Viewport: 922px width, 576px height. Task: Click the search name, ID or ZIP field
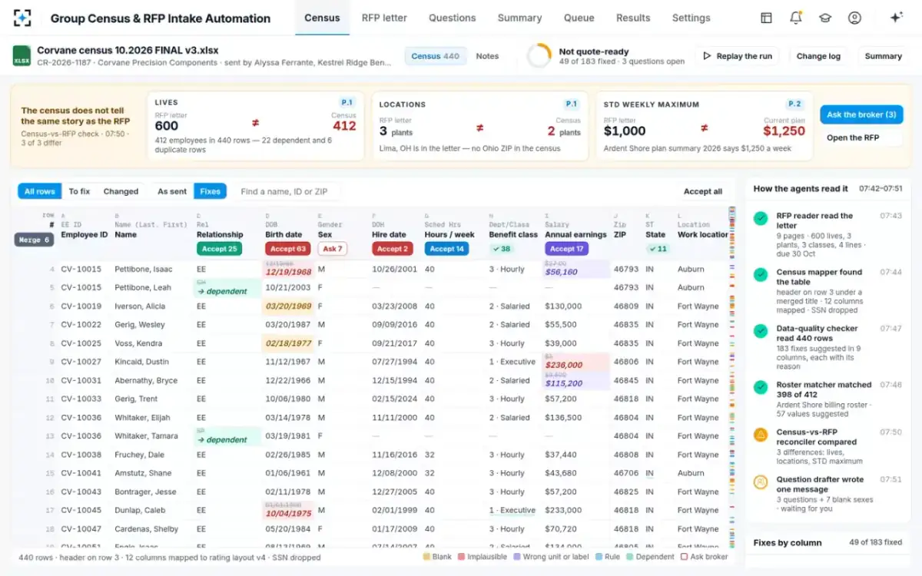pos(287,191)
